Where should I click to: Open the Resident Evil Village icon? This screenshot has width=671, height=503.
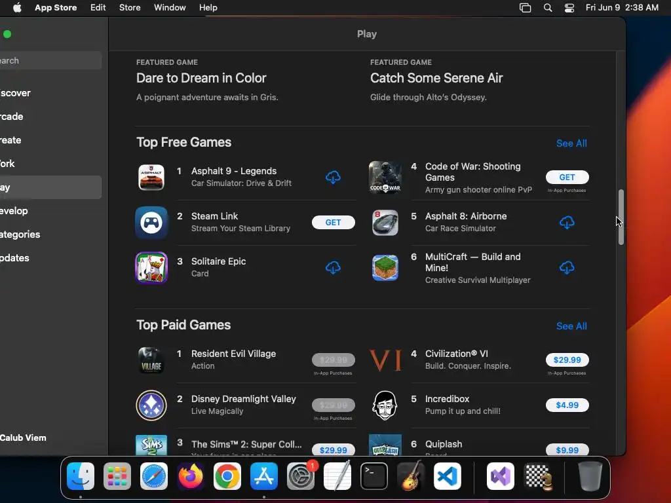[151, 360]
